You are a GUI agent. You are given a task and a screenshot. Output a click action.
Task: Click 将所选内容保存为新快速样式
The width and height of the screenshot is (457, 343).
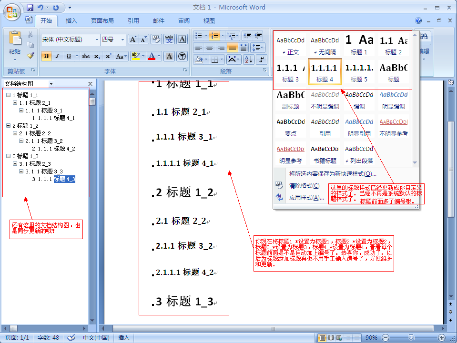[333, 174]
